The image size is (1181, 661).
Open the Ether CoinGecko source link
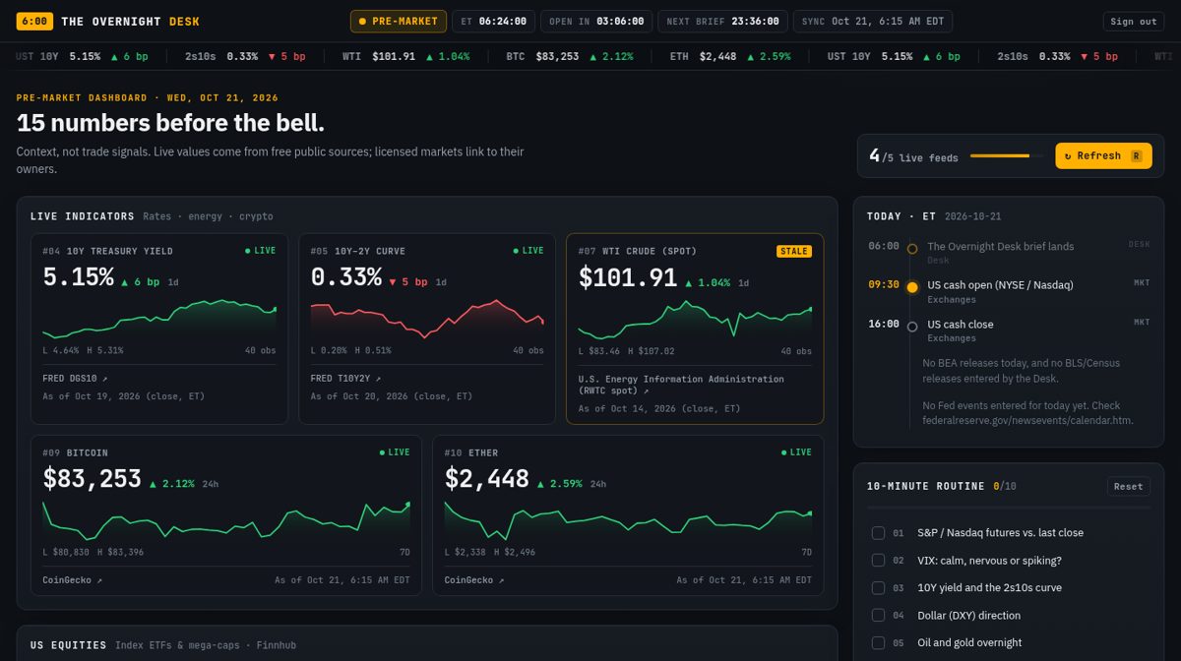click(x=474, y=580)
